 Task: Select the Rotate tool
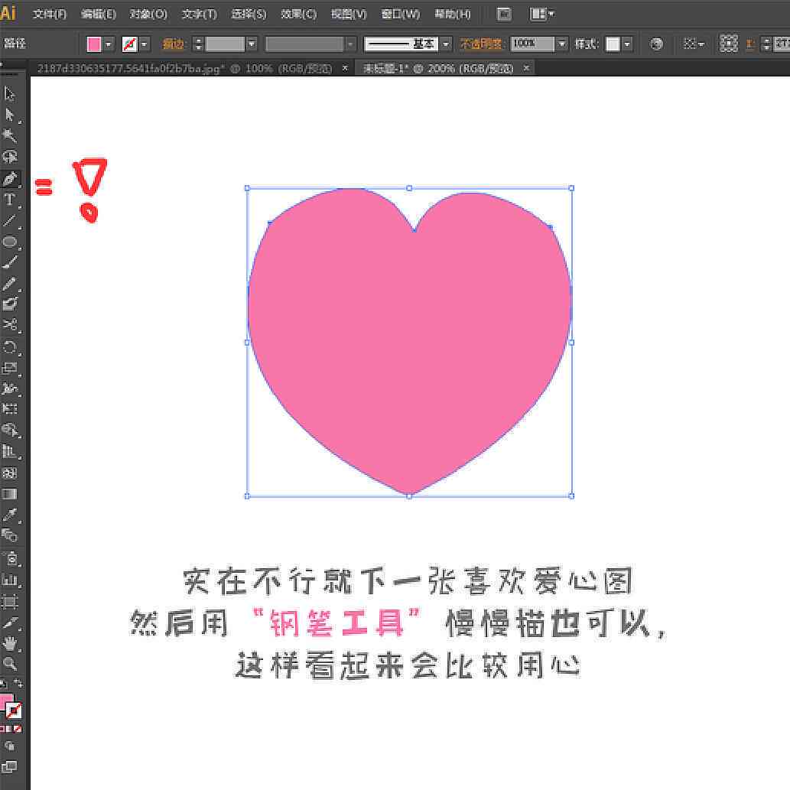10,347
